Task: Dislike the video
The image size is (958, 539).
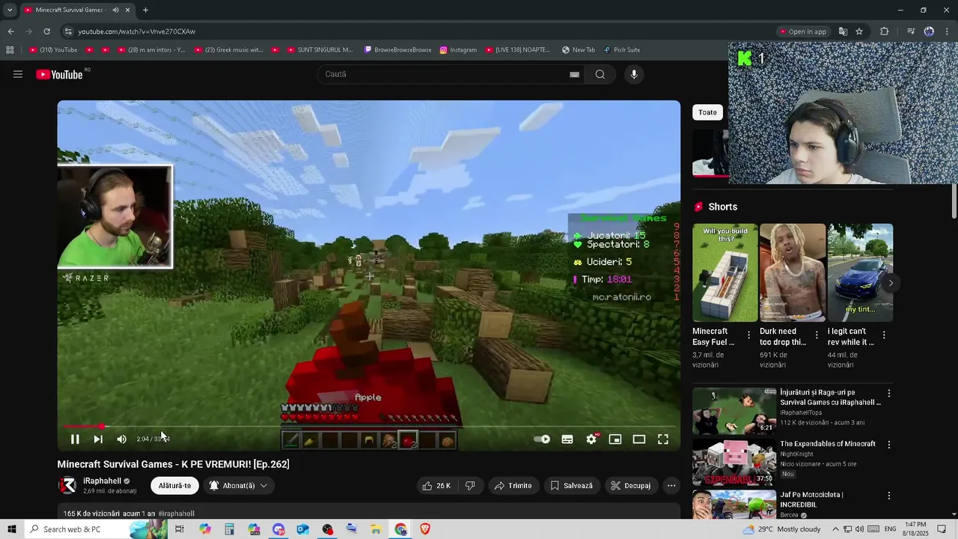Action: pos(470,485)
